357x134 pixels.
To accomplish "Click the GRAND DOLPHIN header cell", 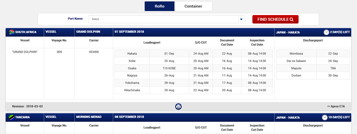I will 88,32.
